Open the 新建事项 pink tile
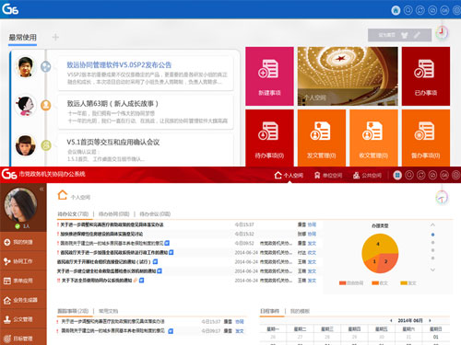Image resolution: width=461 pixels, height=345 pixels. tap(269, 76)
